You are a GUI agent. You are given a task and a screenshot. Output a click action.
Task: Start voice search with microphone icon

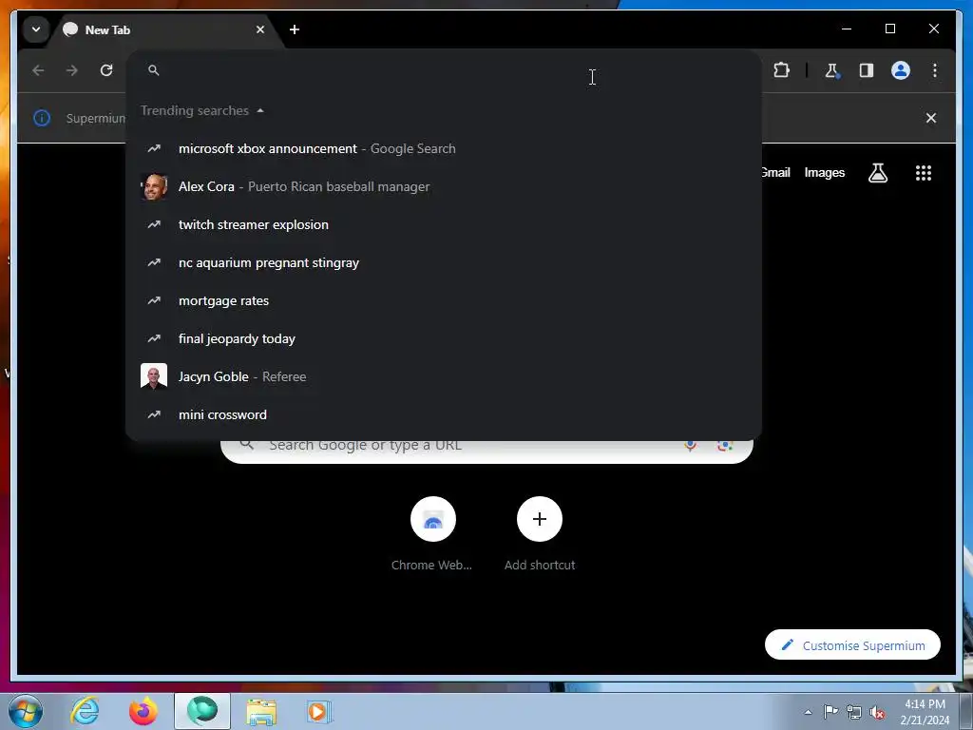(690, 445)
